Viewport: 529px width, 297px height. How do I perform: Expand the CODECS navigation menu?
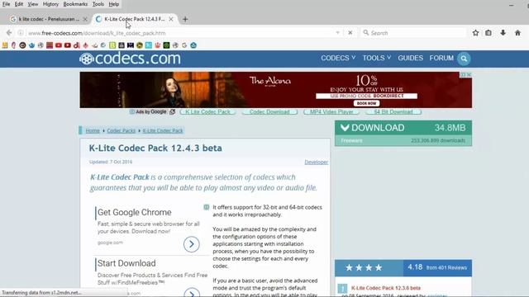338,58
